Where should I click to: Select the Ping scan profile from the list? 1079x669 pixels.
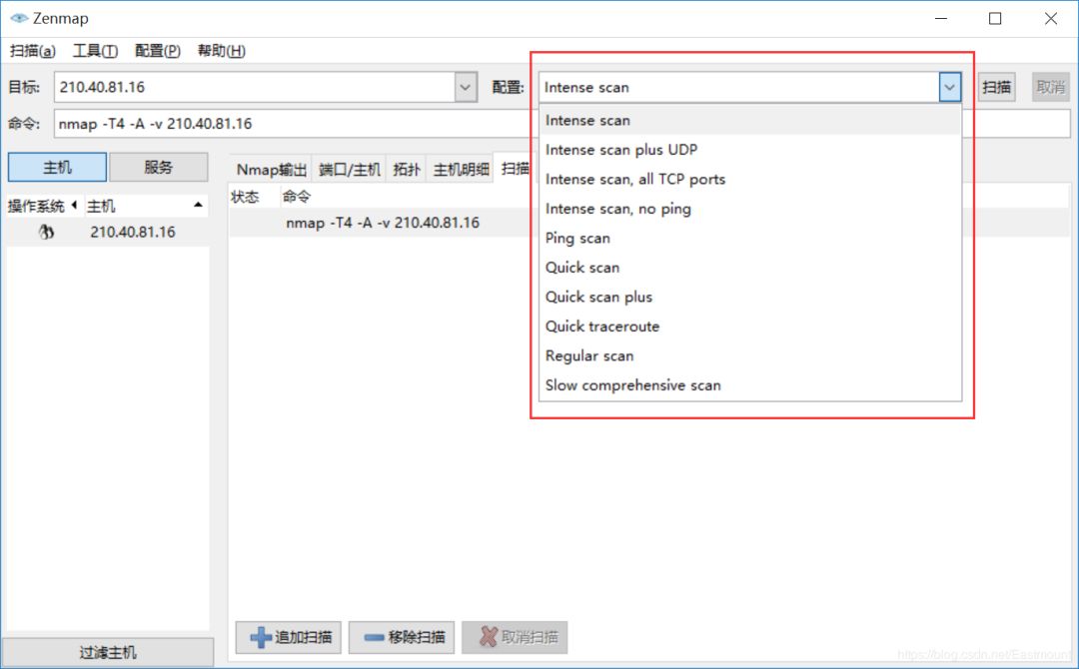pos(577,238)
